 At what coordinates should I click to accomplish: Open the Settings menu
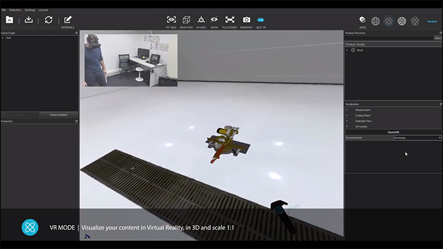coord(30,10)
